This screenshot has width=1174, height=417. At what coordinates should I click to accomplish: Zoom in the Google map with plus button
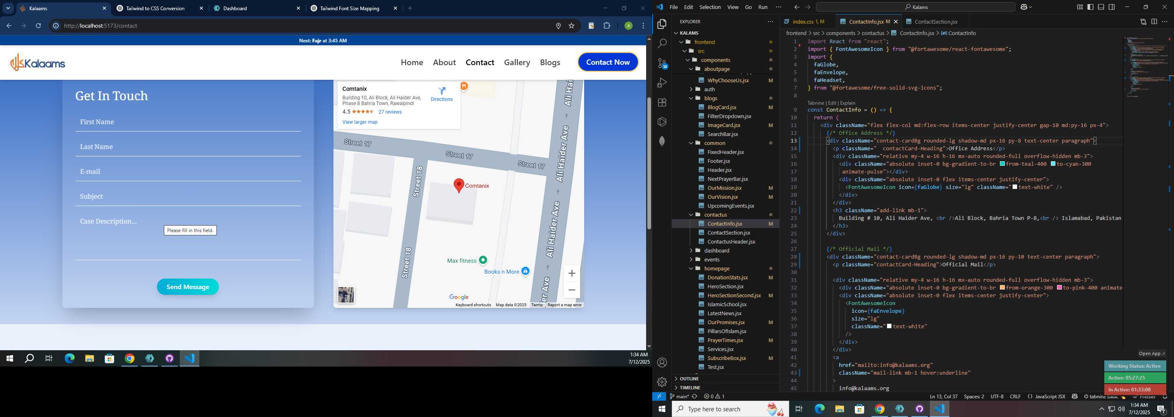coord(572,273)
